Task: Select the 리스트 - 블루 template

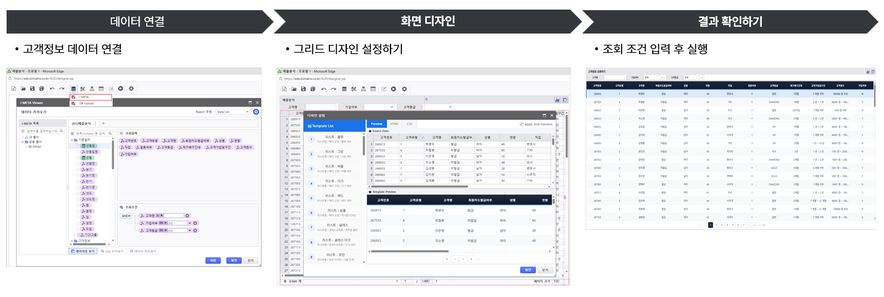Action: click(x=335, y=140)
